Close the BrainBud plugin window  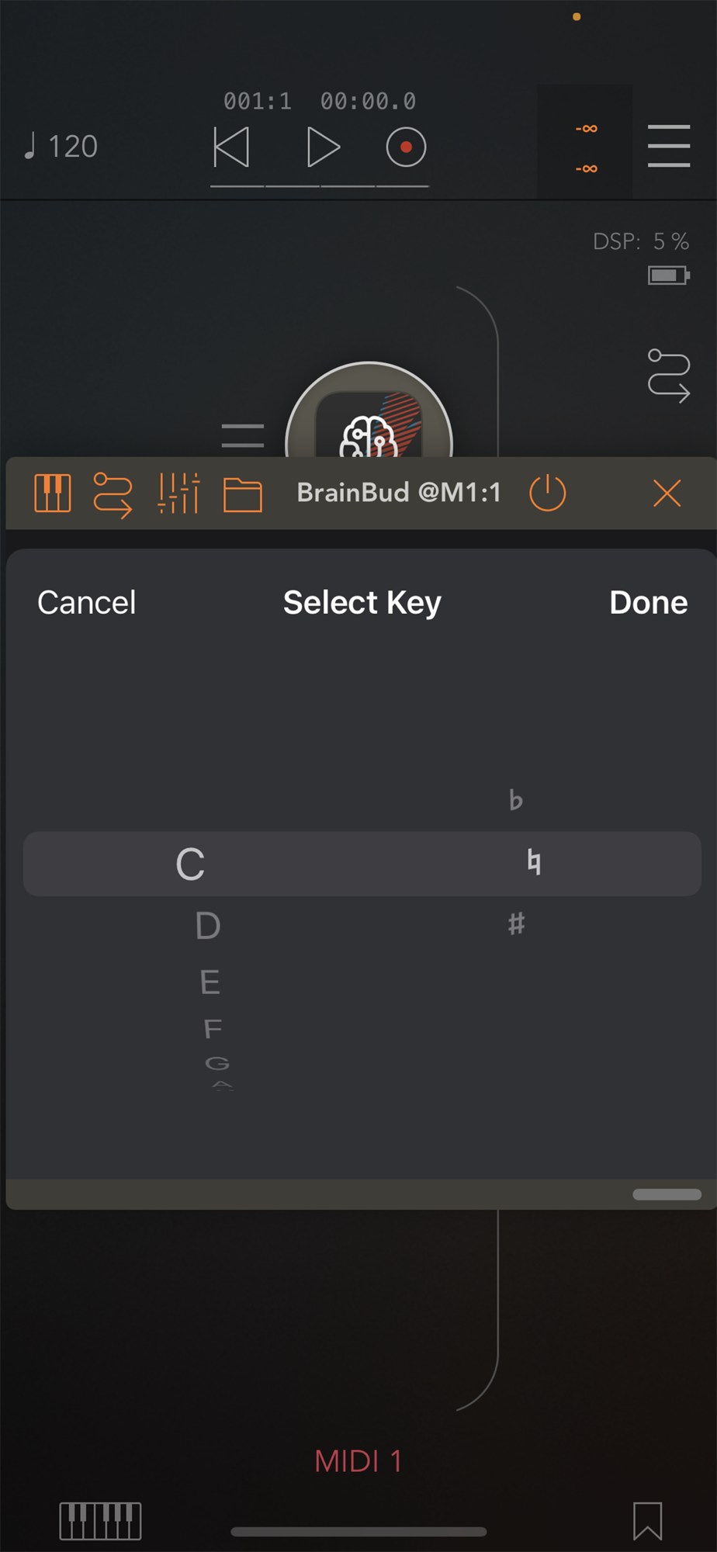point(667,493)
